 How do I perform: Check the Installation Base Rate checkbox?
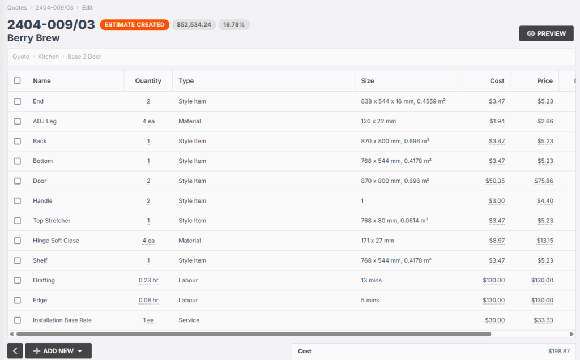(x=18, y=320)
